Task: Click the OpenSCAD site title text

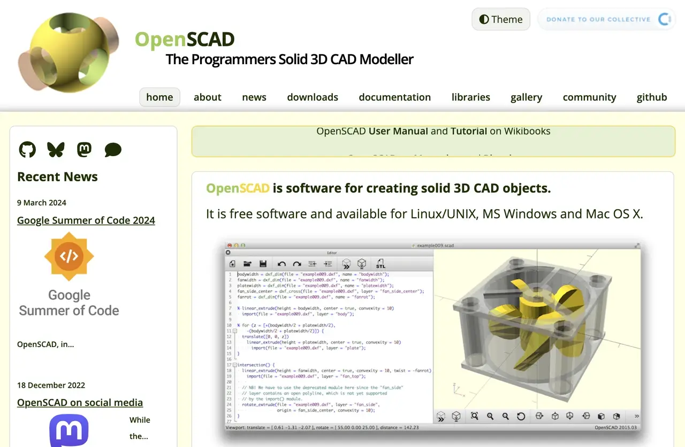Action: click(x=185, y=40)
